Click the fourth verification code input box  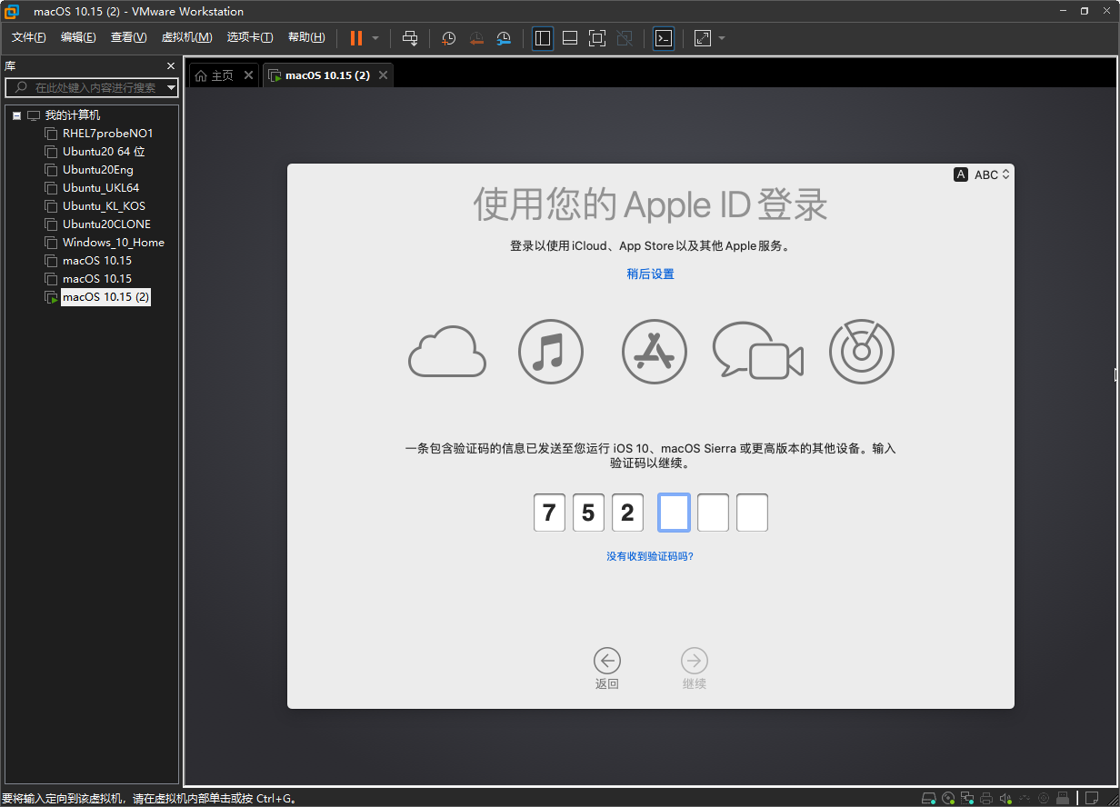[674, 513]
